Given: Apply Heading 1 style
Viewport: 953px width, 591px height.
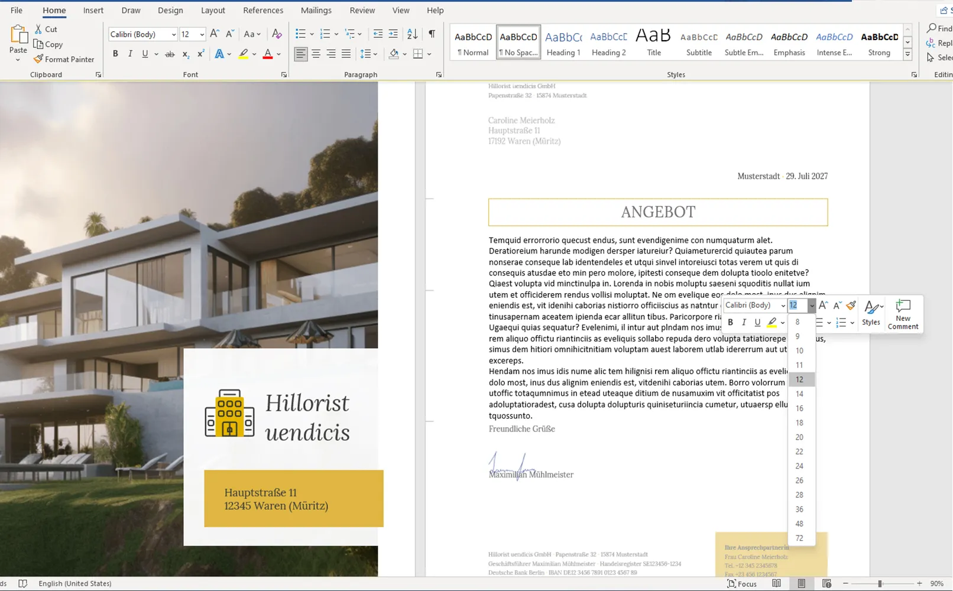Looking at the screenshot, I should [563, 43].
